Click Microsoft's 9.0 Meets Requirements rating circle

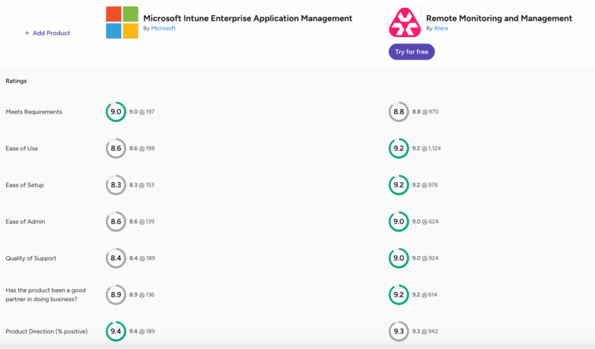(116, 111)
